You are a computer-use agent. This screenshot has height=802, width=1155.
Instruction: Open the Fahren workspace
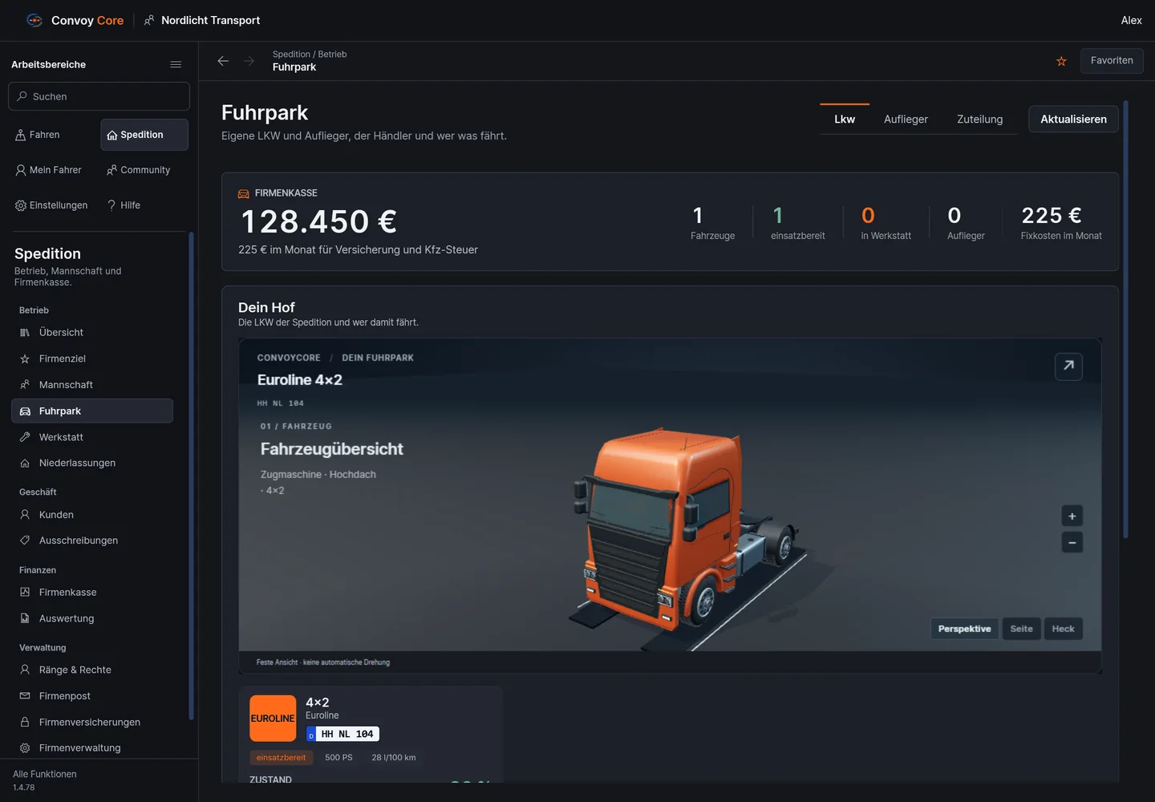point(54,135)
